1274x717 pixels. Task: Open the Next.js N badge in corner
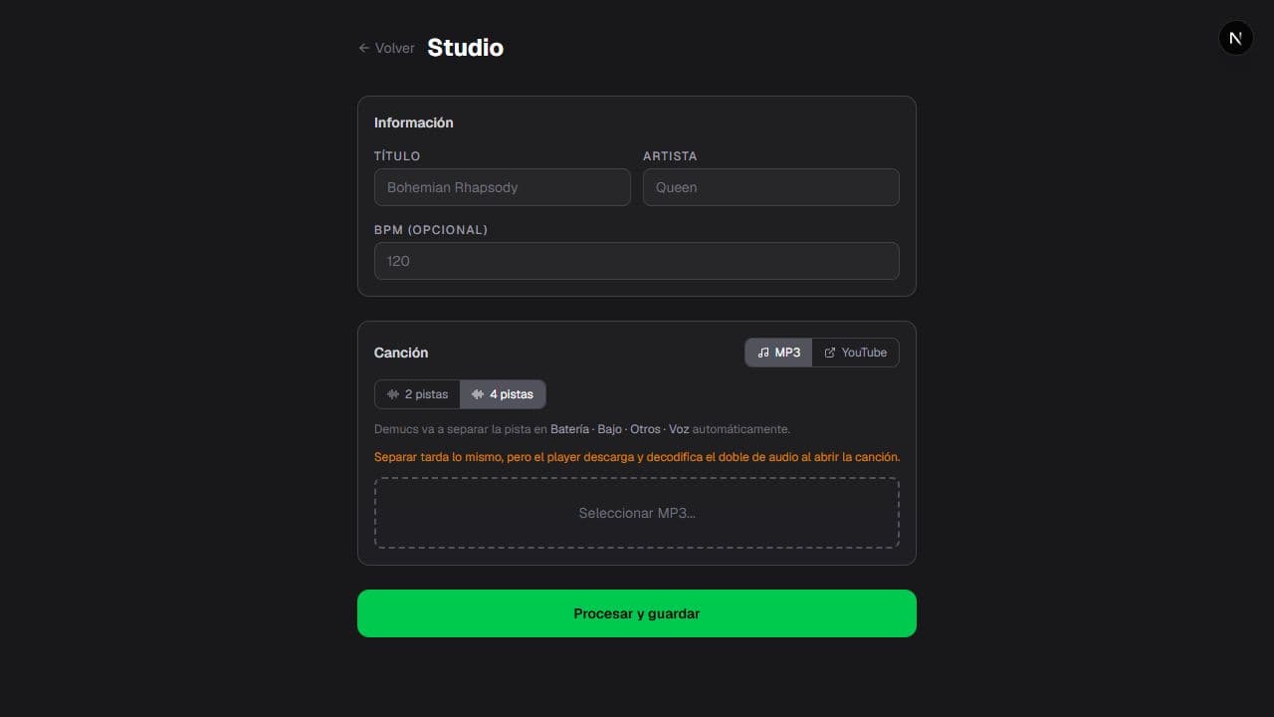1236,38
